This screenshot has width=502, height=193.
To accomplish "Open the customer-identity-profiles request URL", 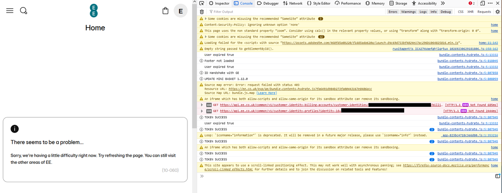I will (280, 111).
